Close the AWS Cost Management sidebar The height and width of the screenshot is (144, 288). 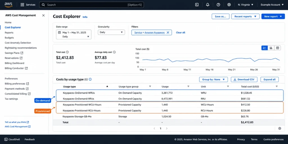[43, 15]
